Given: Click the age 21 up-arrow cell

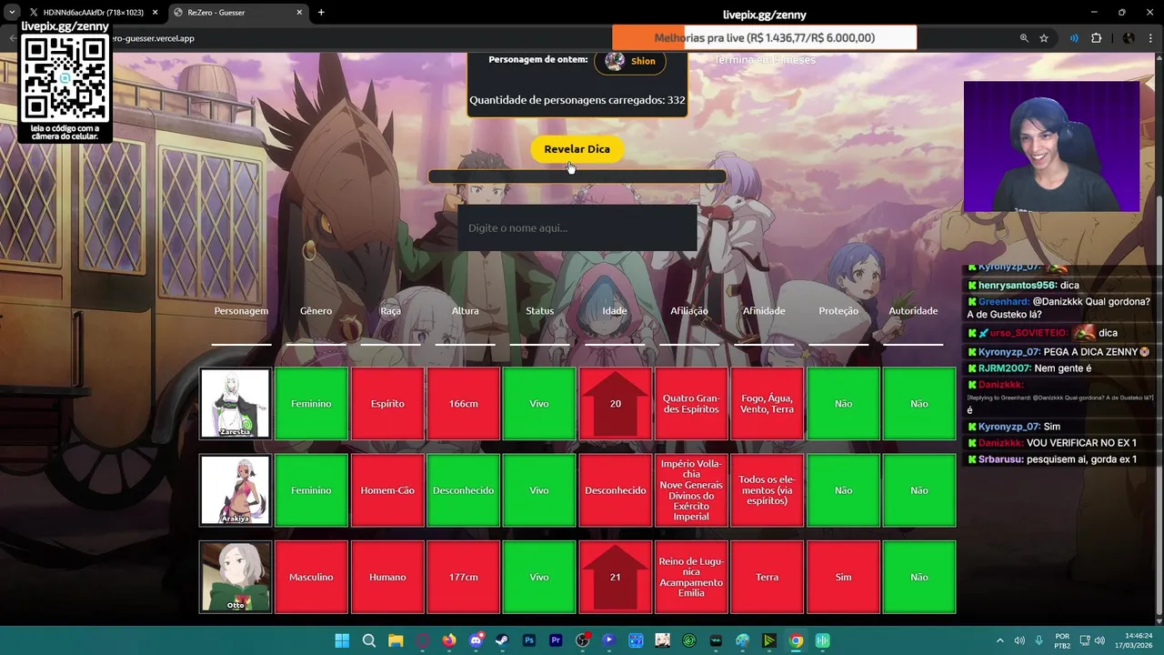Looking at the screenshot, I should point(616,577).
